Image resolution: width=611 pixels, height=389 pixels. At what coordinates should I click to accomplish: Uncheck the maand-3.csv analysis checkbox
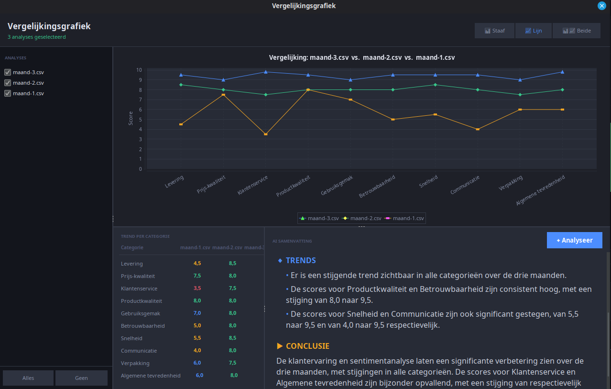8,72
